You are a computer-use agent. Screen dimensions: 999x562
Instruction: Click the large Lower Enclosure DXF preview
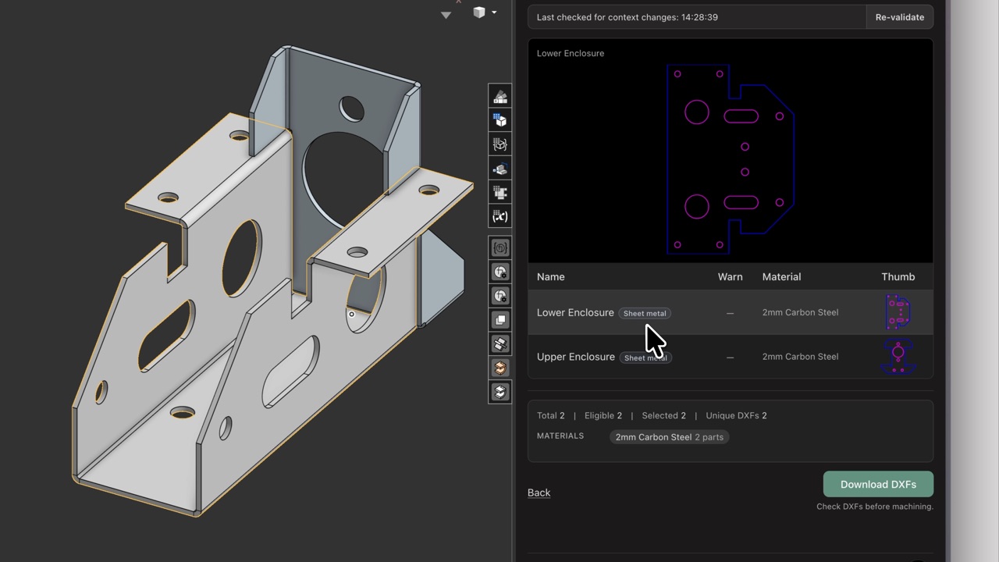coord(731,159)
